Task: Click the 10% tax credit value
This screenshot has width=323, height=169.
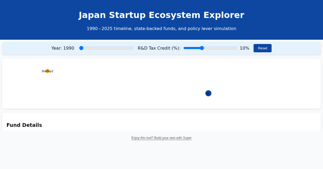Action: [x=244, y=48]
